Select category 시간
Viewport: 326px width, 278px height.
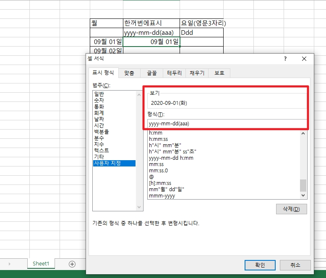pyautogui.click(x=115, y=125)
